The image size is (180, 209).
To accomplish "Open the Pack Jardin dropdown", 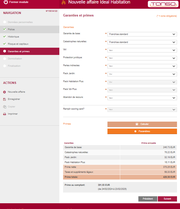I will 142,74.
